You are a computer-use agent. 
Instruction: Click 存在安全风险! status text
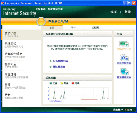[58, 21]
